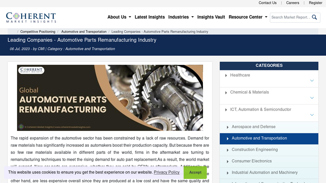Click the Construction Engineering arrow bullet
The image size is (326, 183).
pos(228,150)
